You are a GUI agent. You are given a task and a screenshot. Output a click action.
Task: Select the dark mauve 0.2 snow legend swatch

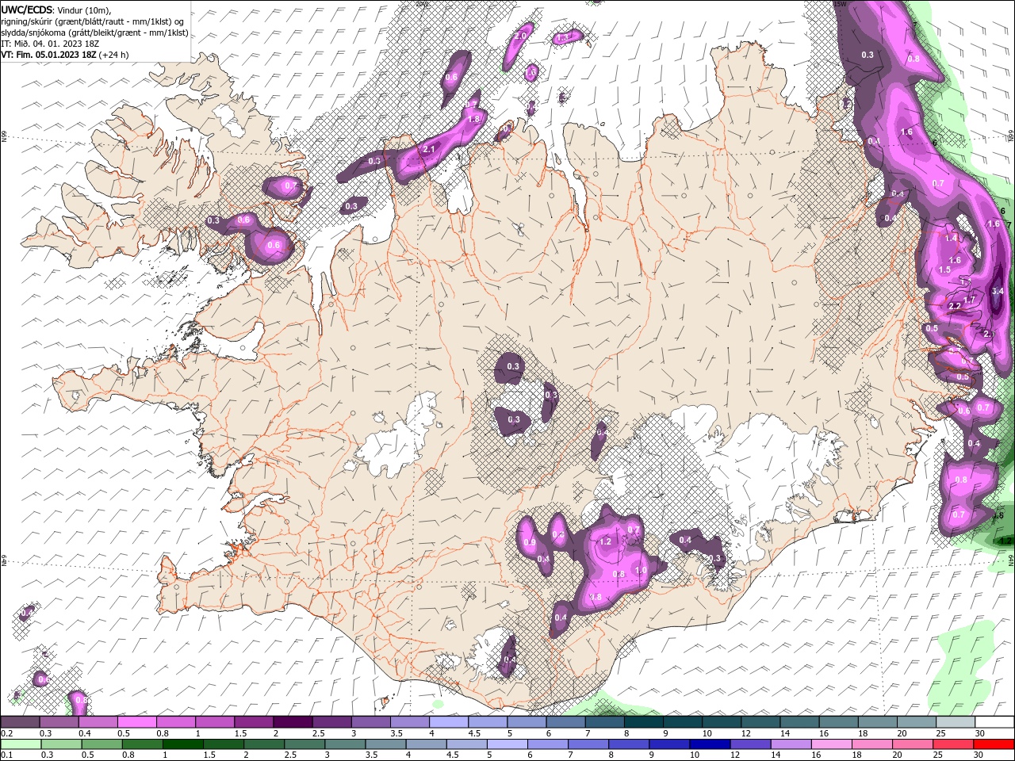pos(20,722)
